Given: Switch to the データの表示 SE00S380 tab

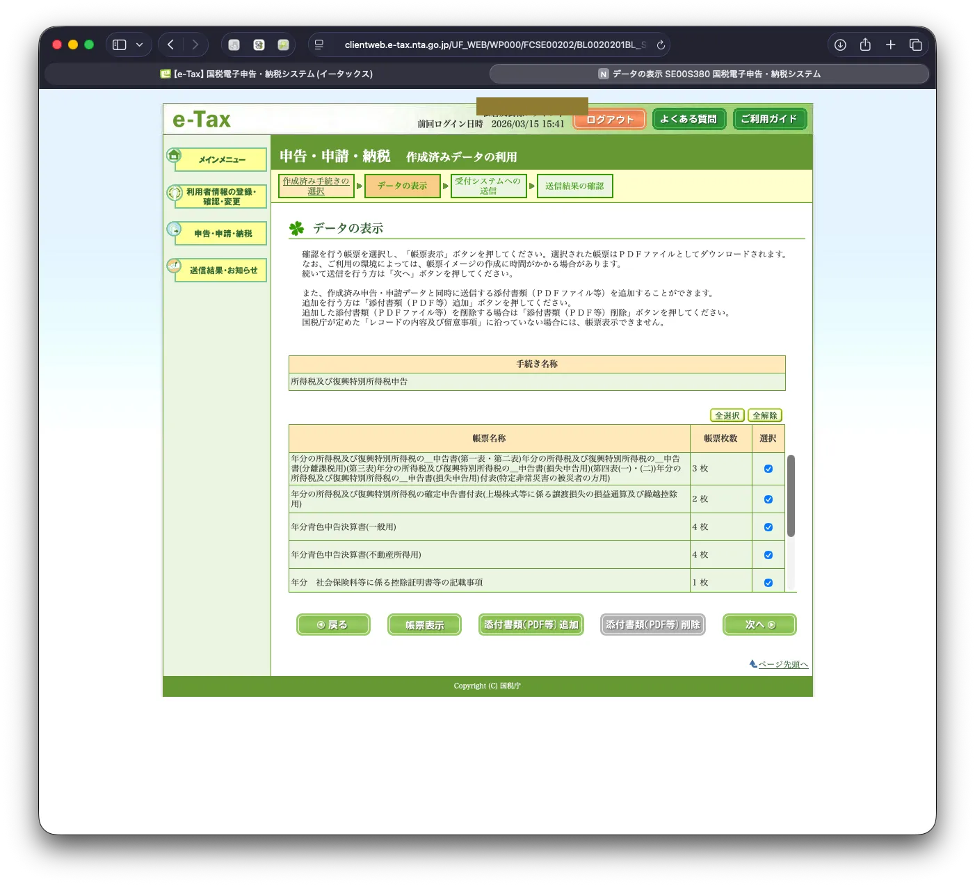Looking at the screenshot, I should [x=709, y=74].
